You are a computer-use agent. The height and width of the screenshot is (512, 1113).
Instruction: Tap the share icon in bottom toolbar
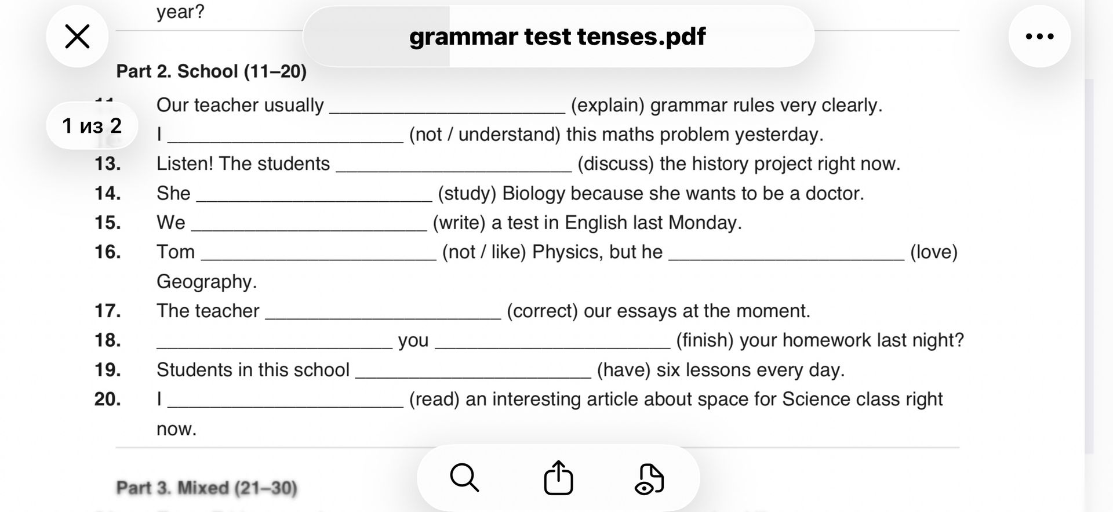(x=558, y=478)
